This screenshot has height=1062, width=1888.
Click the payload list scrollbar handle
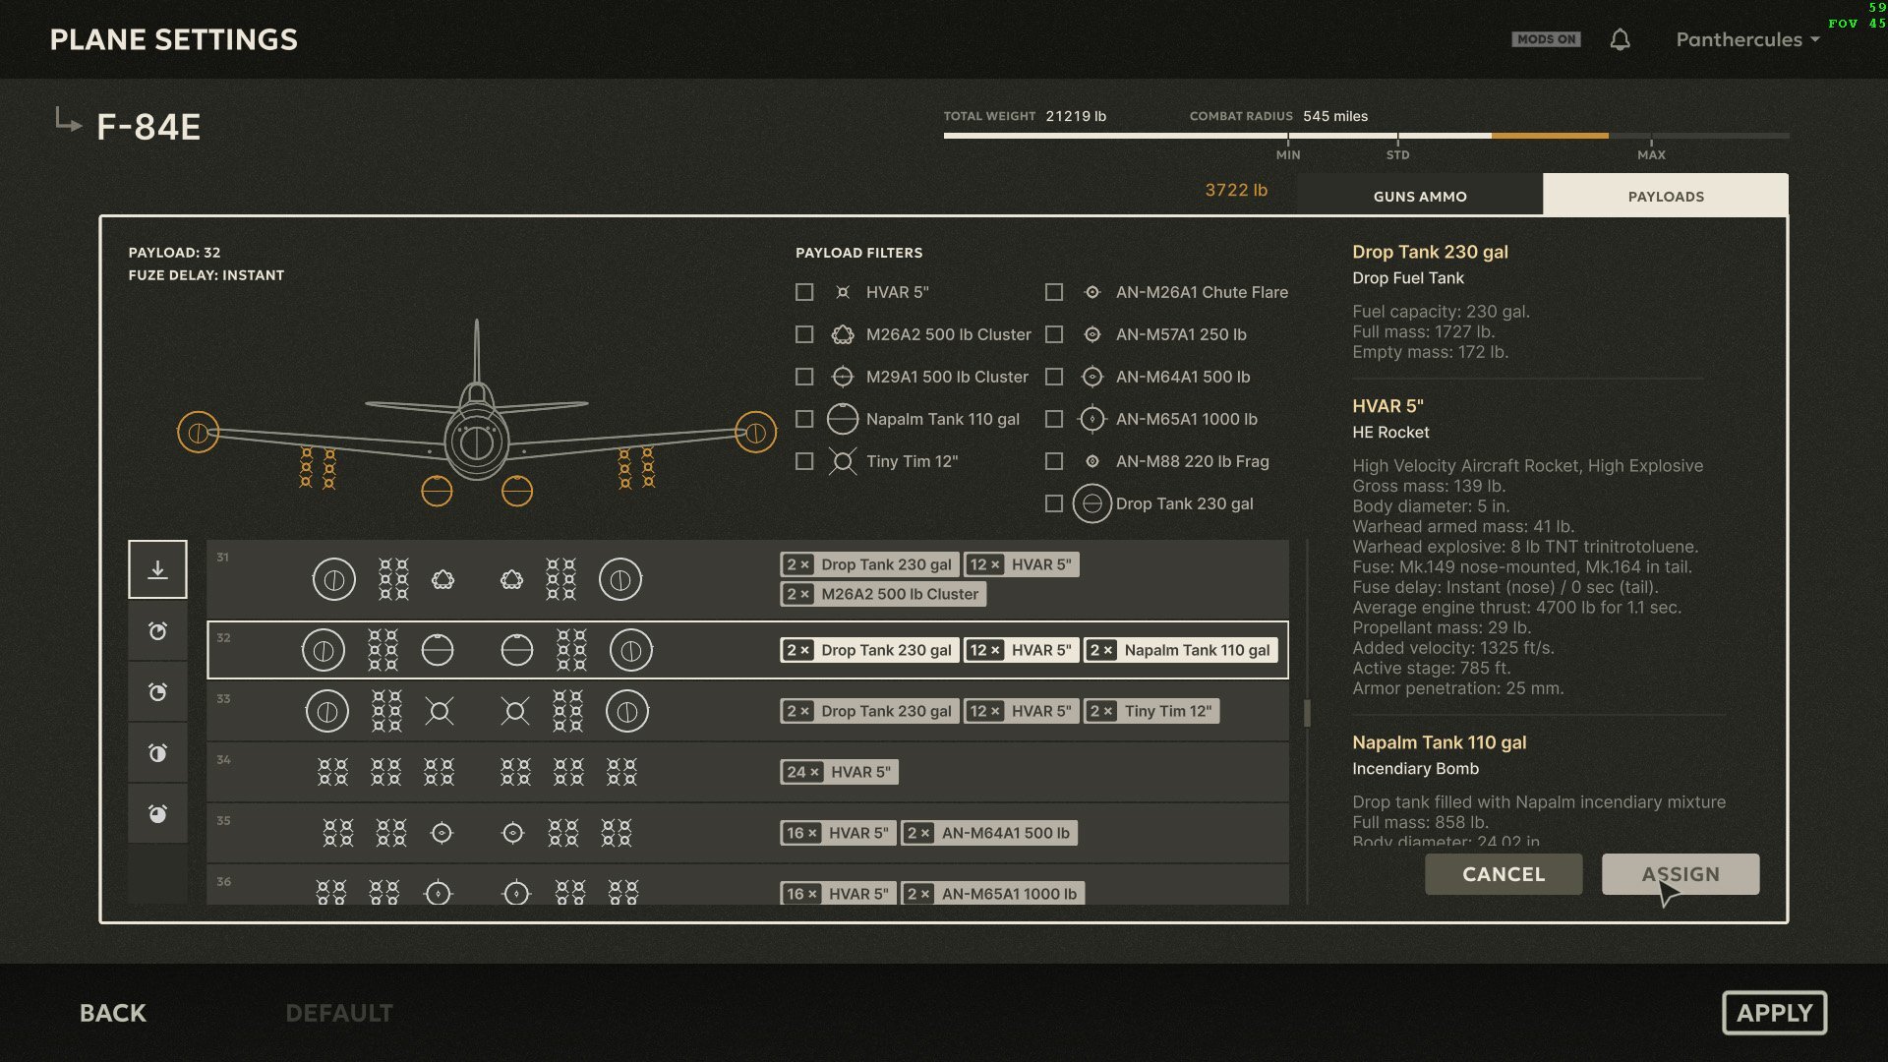click(x=1307, y=713)
